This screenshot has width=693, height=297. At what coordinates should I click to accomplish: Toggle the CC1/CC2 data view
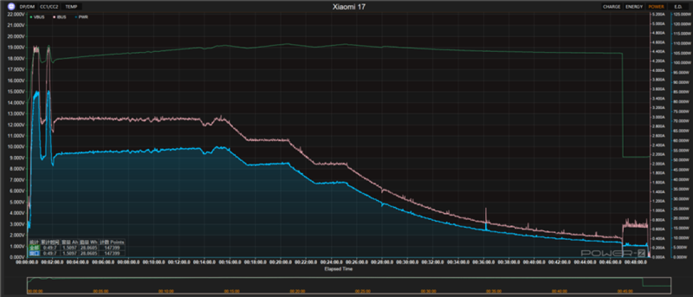coord(49,6)
